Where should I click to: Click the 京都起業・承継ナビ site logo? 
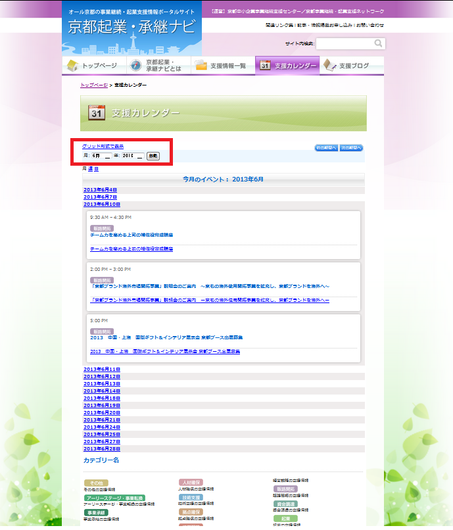tap(132, 28)
